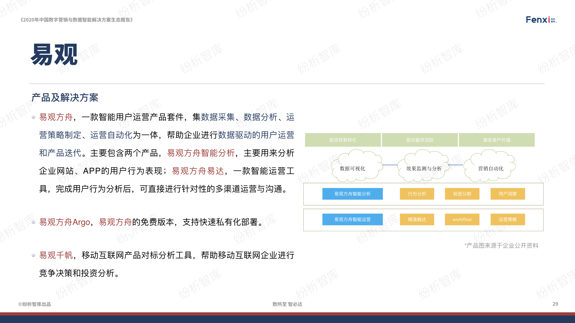Click the 产品及解决方案 subheading
The width and height of the screenshot is (575, 323).
[65, 97]
